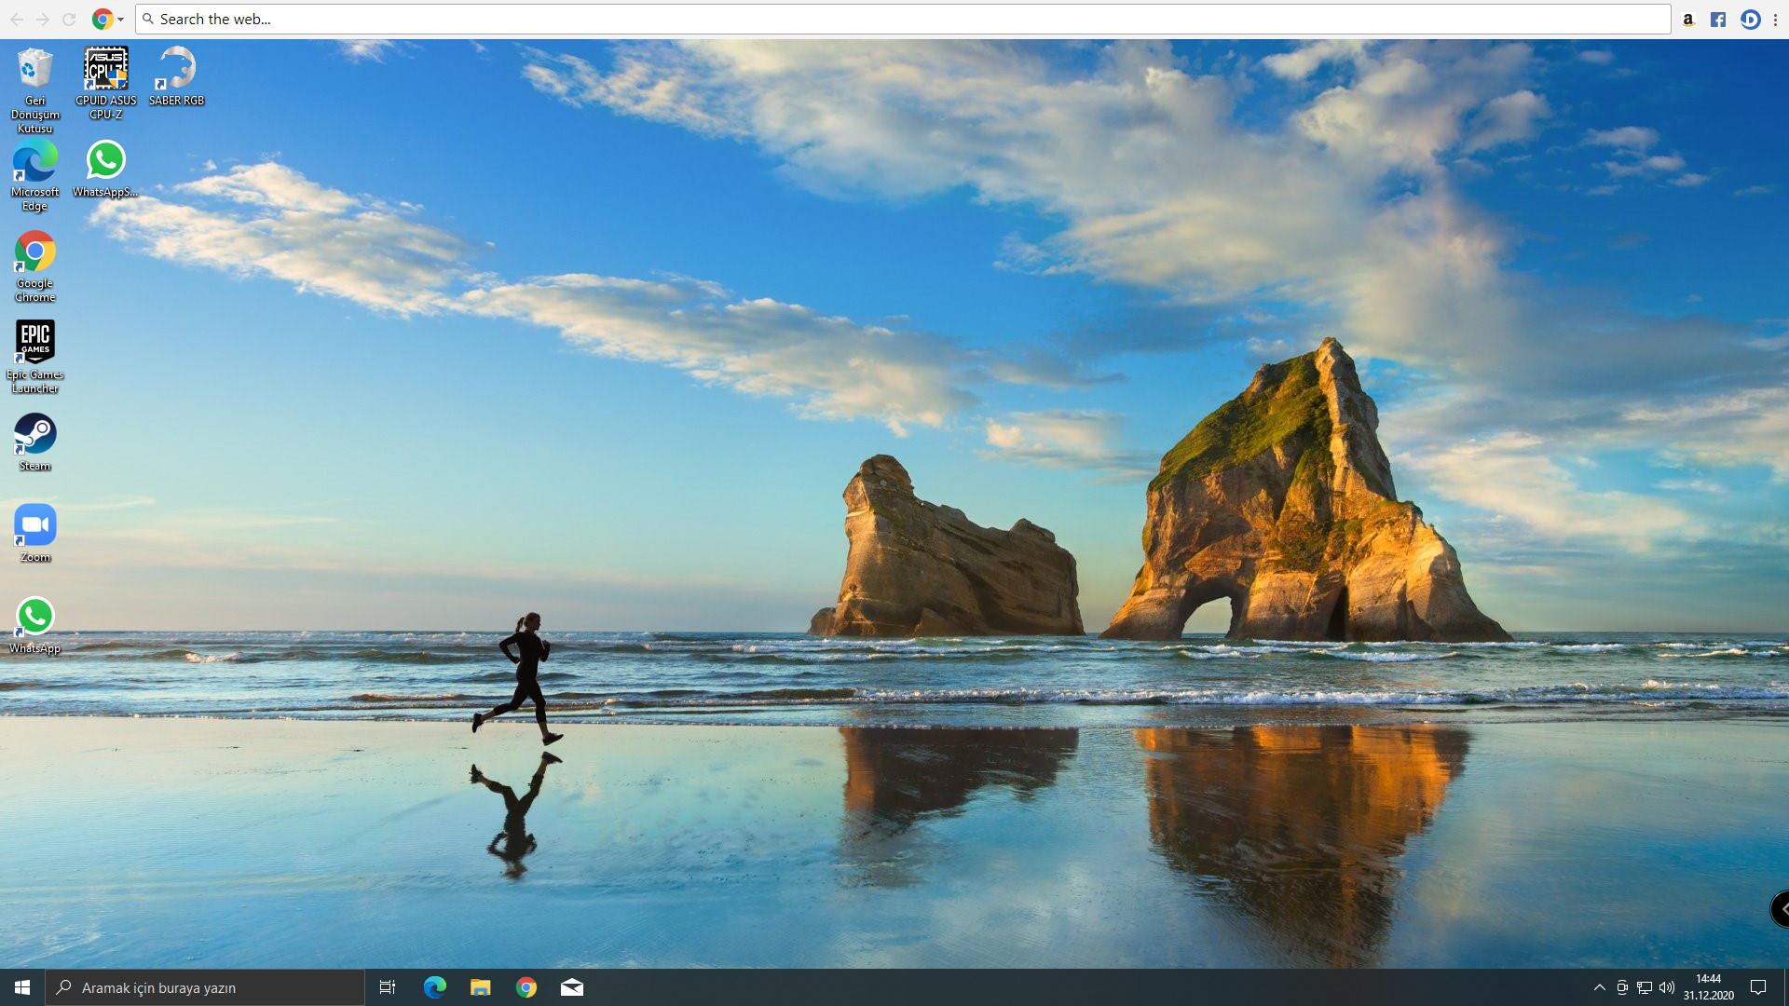
Task: Open SABER RGB desktop shortcut
Action: click(176, 70)
